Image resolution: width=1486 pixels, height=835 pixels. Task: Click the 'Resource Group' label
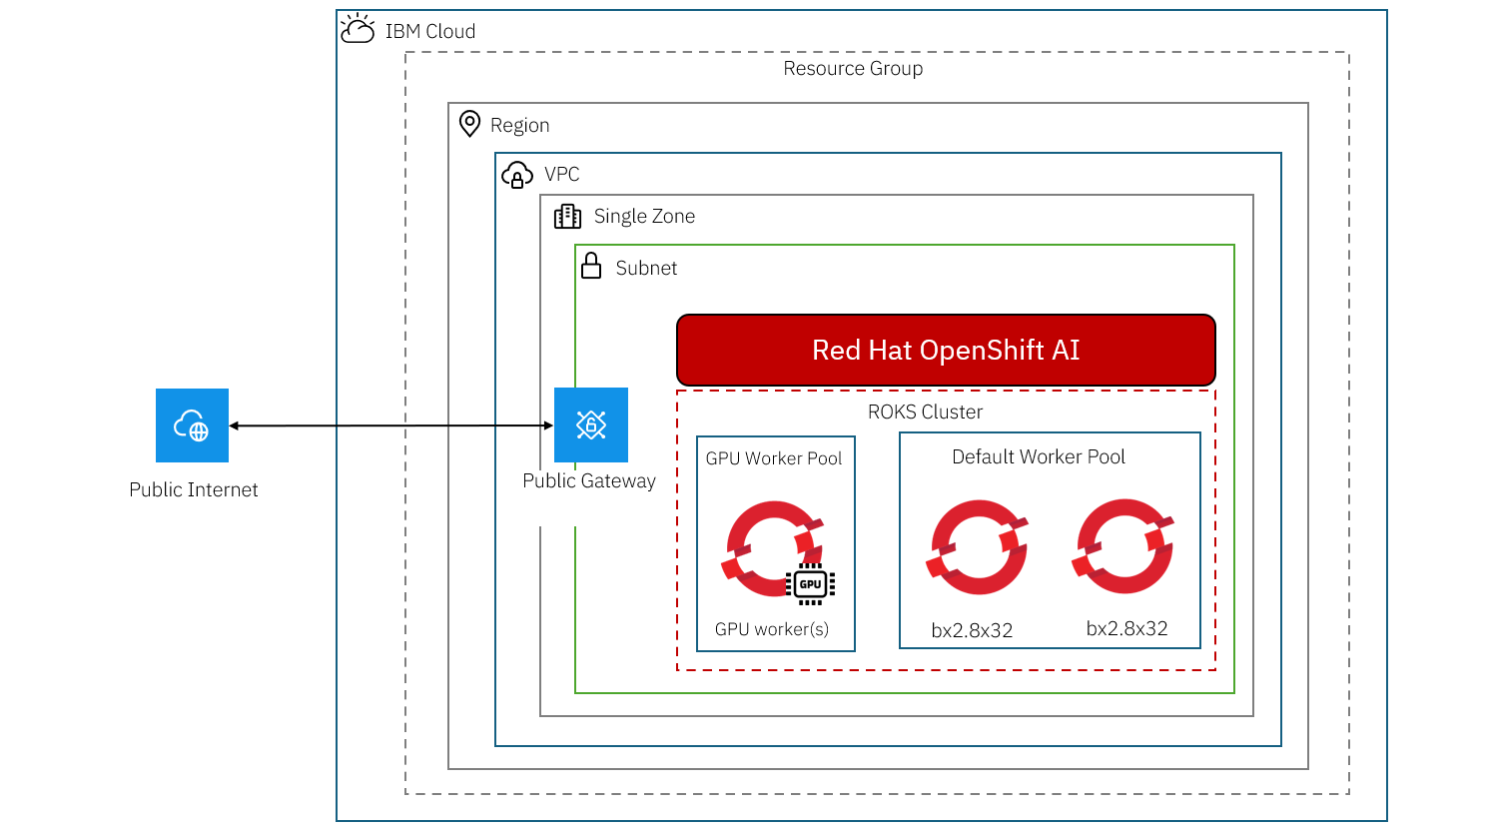pyautogui.click(x=853, y=68)
